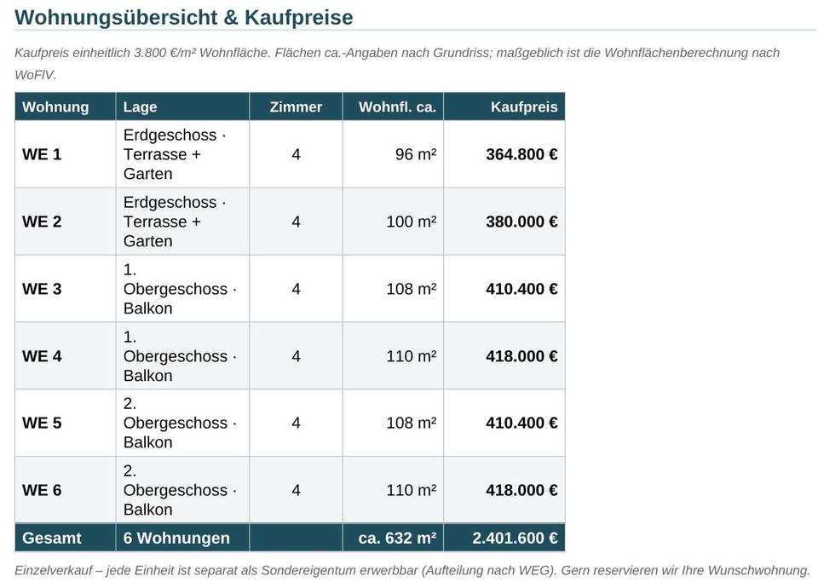Click the 364.800 € price cell
Screen dimensions: 818x588
(504, 154)
